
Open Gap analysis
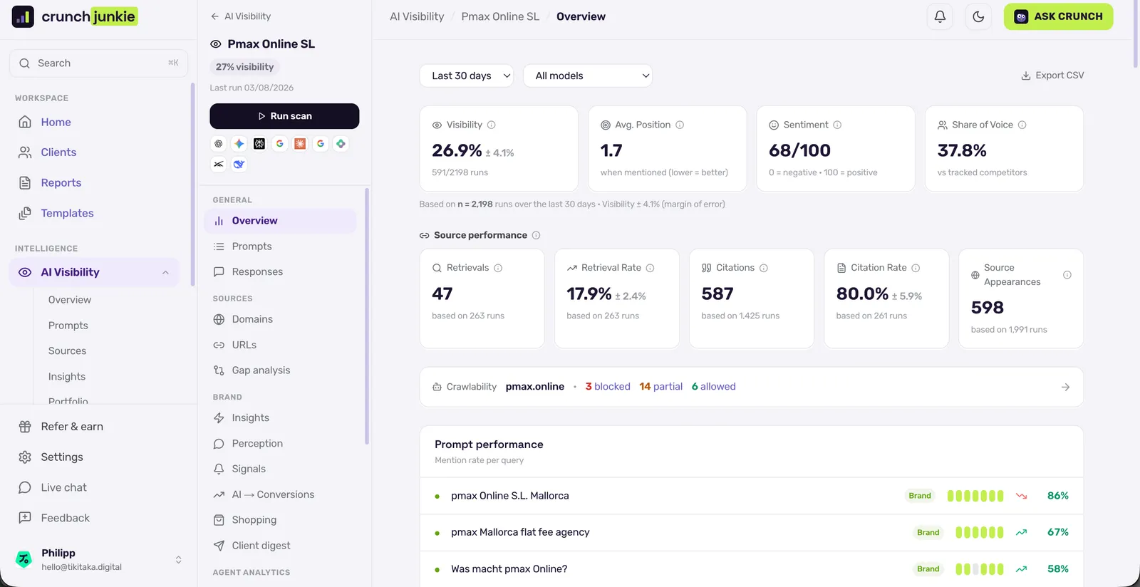pos(261,370)
